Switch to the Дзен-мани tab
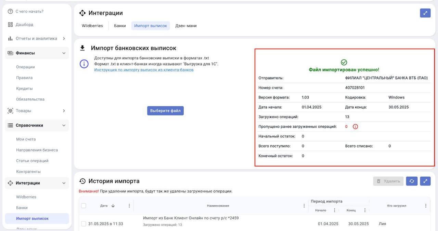Screen dimensions: 438x231 pyautogui.click(x=186, y=26)
